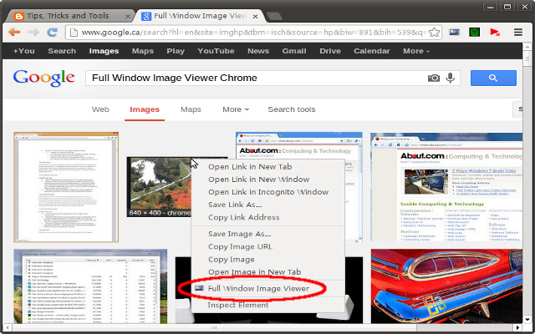Image resolution: width=535 pixels, height=334 pixels.
Task: Switch to Maps results tab
Action: (x=191, y=109)
